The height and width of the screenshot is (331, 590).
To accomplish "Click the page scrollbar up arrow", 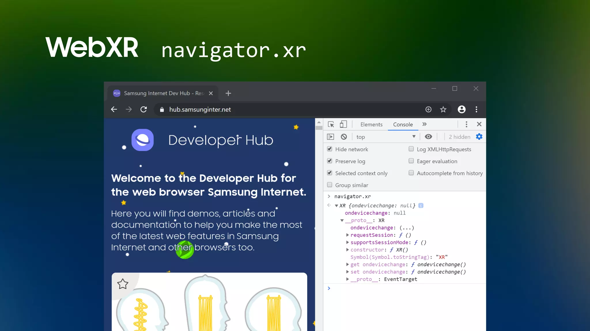I will coord(319,122).
